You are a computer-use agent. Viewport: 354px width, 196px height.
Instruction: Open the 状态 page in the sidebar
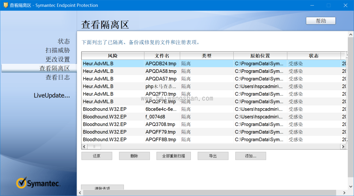[x=64, y=41]
